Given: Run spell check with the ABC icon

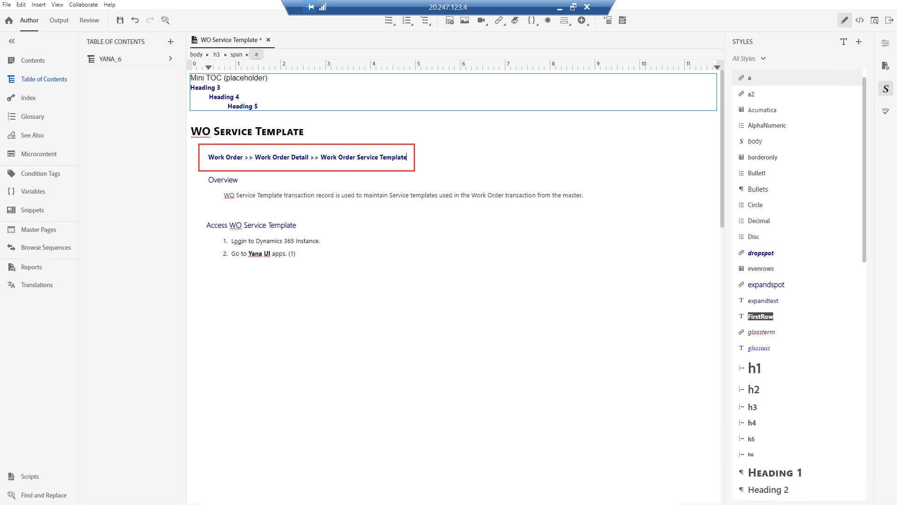Looking at the screenshot, I should (886, 111).
